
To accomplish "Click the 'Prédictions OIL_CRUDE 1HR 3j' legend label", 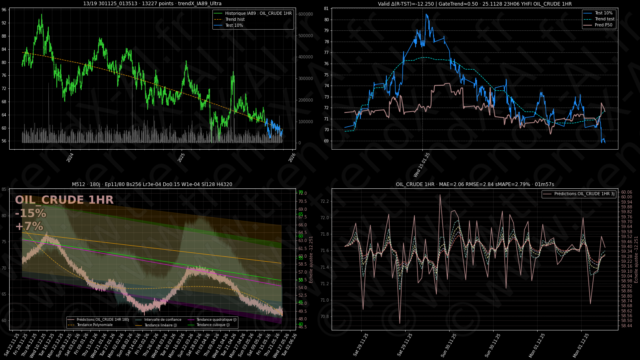I will click(x=584, y=194).
